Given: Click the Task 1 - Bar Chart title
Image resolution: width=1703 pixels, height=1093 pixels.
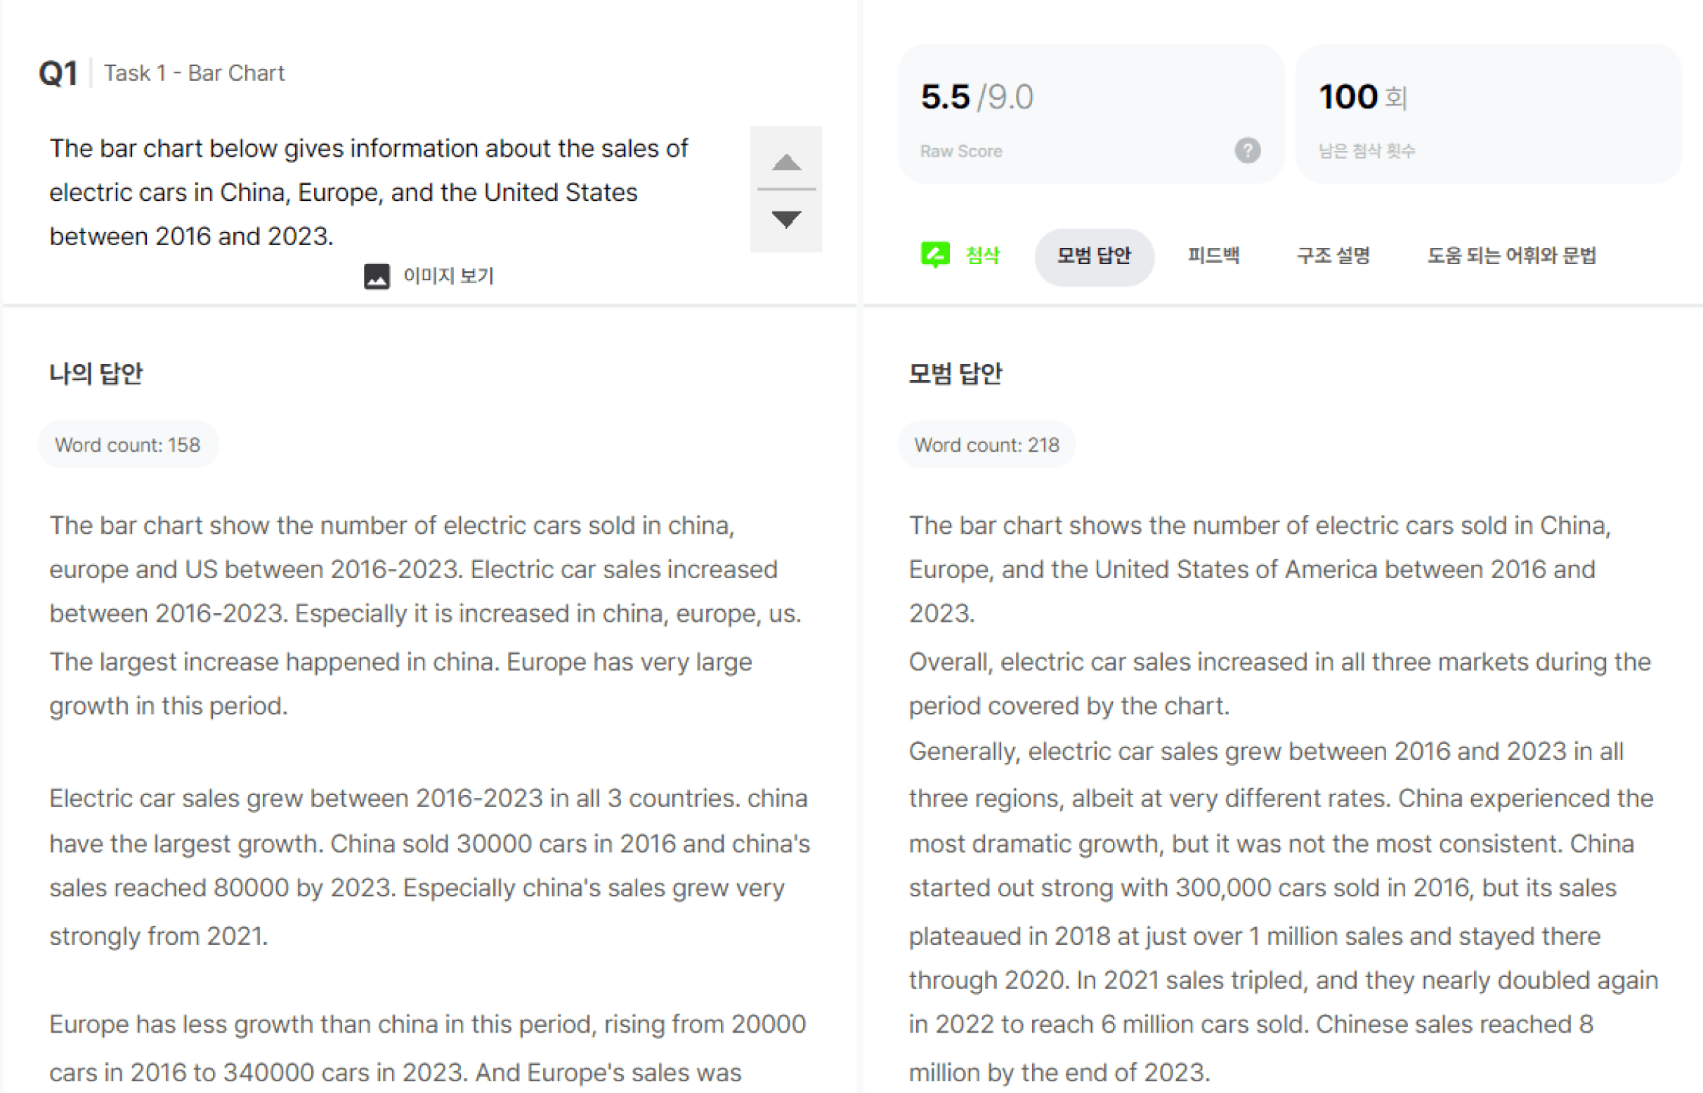Looking at the screenshot, I should coord(194,73).
